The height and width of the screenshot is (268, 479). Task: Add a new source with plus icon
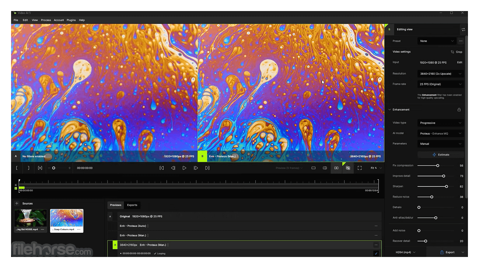17,203
